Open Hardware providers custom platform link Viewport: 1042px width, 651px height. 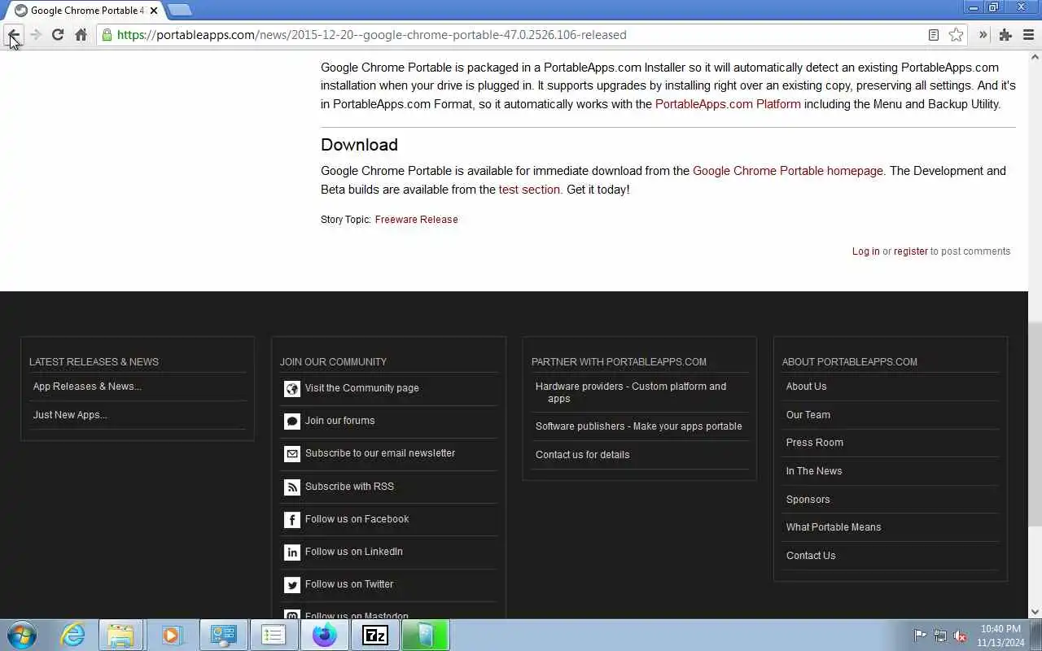click(631, 392)
